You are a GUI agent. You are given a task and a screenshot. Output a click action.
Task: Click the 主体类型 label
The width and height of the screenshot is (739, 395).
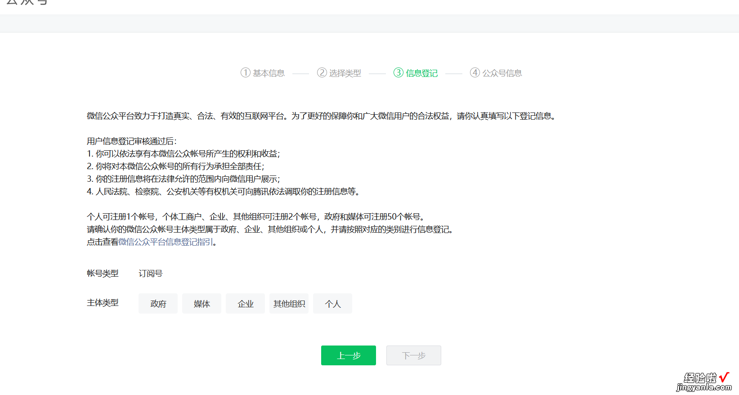[x=103, y=303]
